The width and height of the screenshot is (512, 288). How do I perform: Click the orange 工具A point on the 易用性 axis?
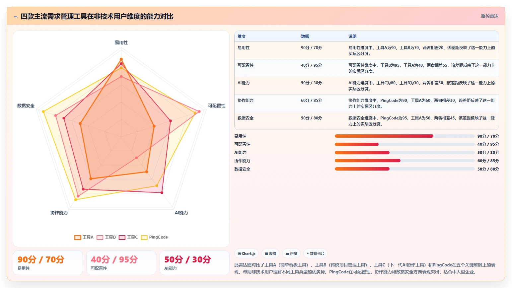pos(121,59)
